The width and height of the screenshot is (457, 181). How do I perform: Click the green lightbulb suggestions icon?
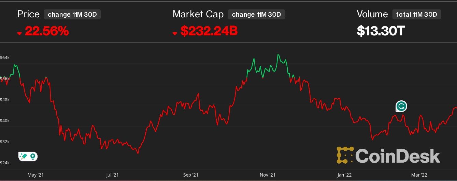tap(33, 157)
